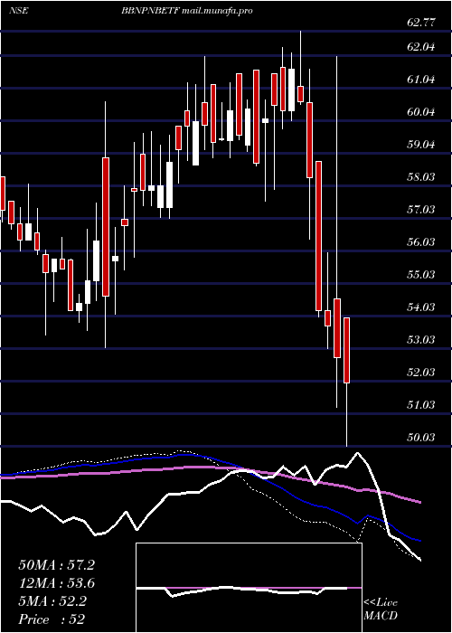
Task: Click the 12MA : 53.6 readout
Action: pyautogui.click(x=56, y=583)
